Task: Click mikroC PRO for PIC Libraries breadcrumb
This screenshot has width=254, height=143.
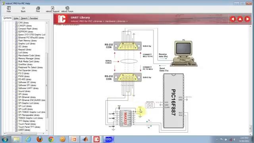Action: click(87, 21)
